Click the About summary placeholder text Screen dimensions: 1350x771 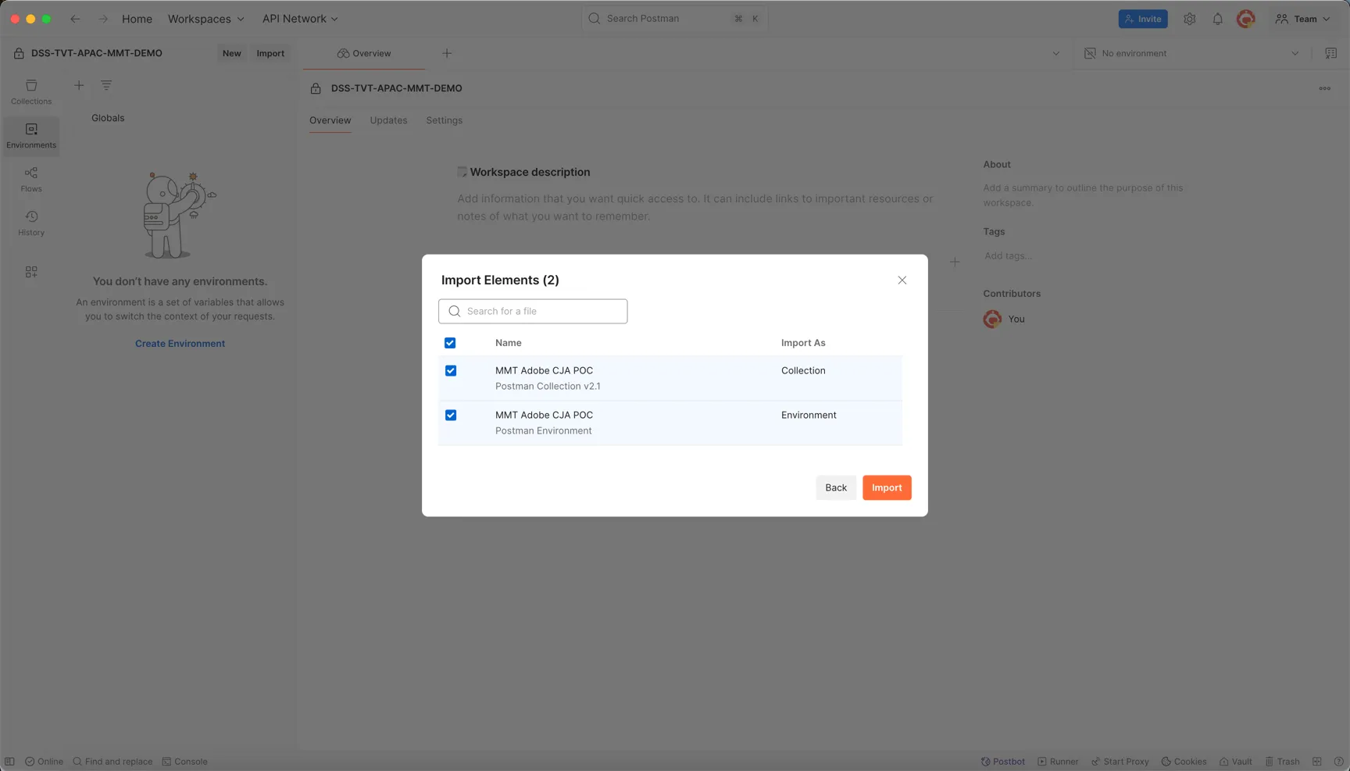click(1083, 195)
